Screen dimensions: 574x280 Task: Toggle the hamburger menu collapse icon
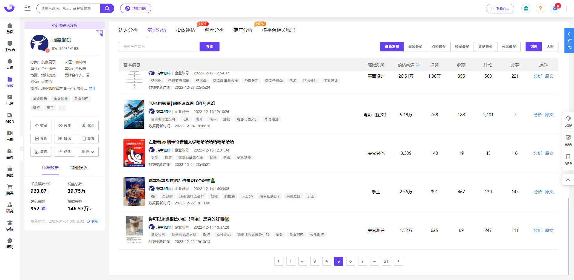click(28, 8)
